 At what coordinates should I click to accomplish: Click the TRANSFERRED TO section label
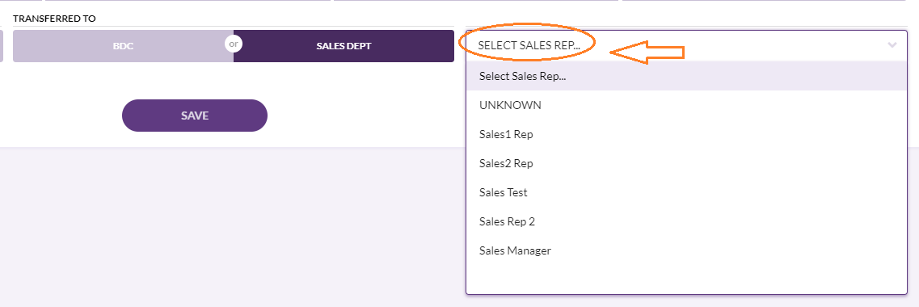[54, 19]
